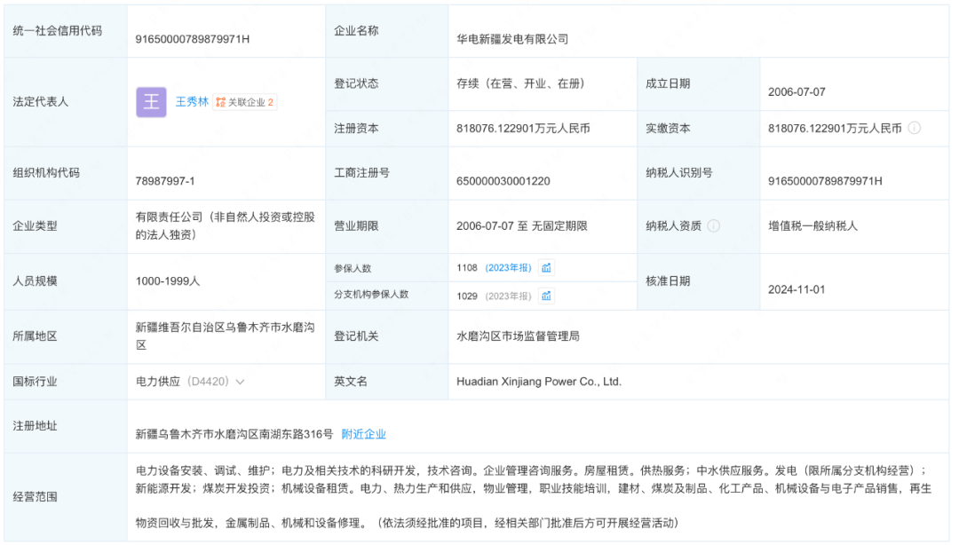Open chart icon for 参保人数 1108

[547, 267]
